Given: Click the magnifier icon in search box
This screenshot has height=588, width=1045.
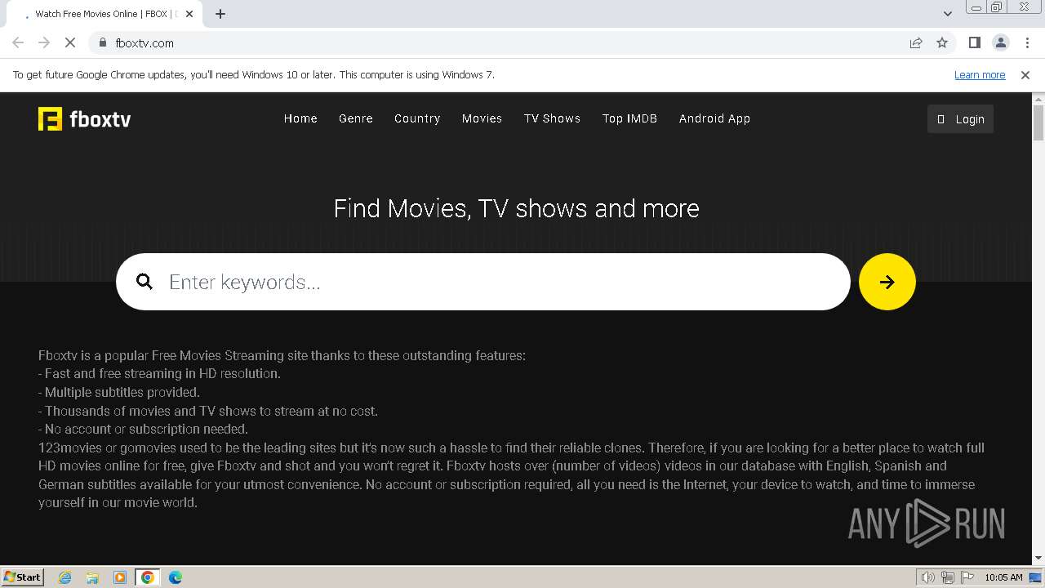Looking at the screenshot, I should tap(145, 282).
